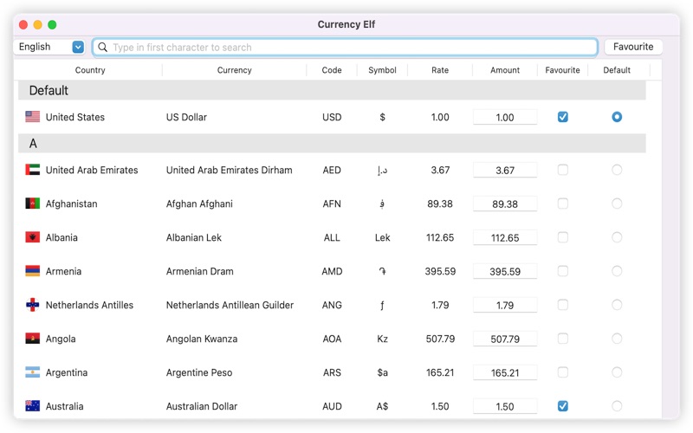Click the search text field
Screen dimensions: 693x433
click(346, 48)
